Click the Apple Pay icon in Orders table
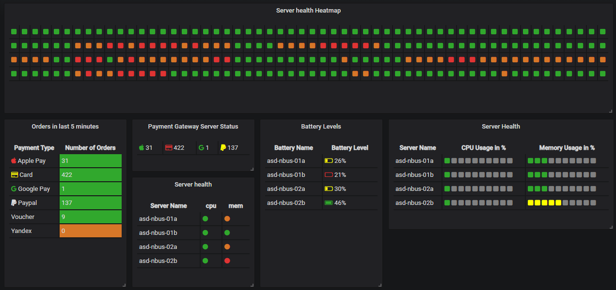This screenshot has height=290, width=616. 14,160
